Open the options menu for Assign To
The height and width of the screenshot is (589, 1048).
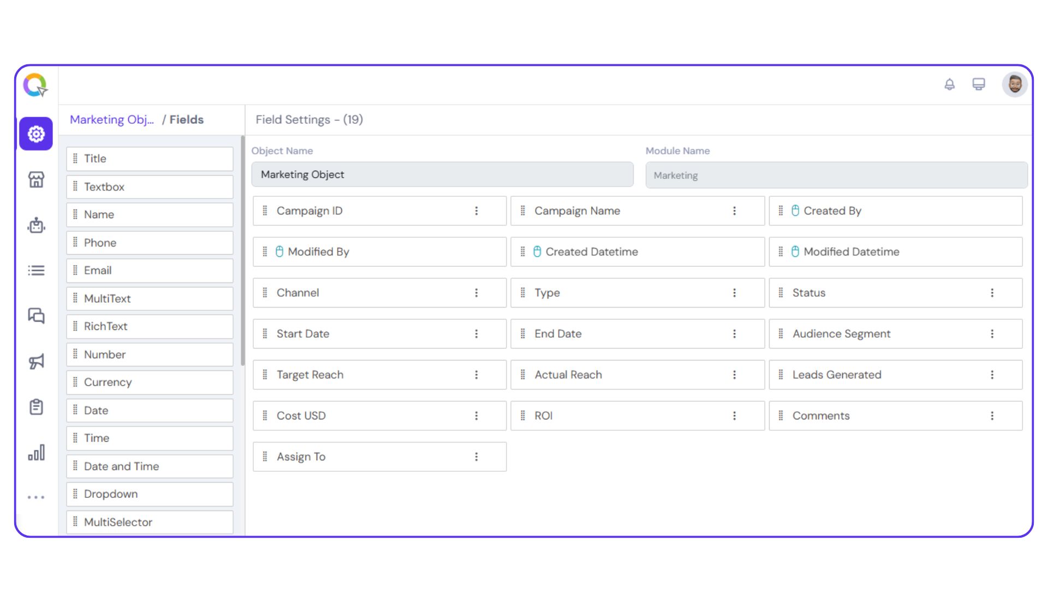[x=477, y=456]
